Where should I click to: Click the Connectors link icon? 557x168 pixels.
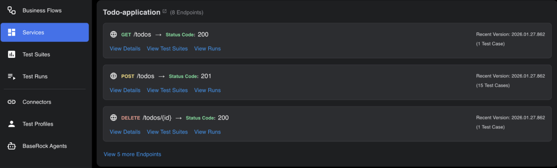(12, 102)
